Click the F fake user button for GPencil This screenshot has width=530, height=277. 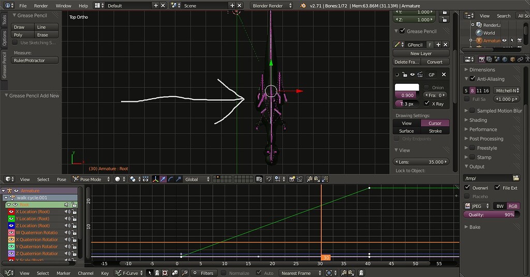430,44
